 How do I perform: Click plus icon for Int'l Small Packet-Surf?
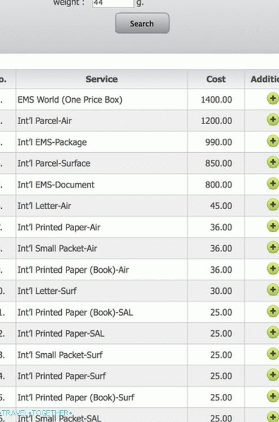click(273, 354)
